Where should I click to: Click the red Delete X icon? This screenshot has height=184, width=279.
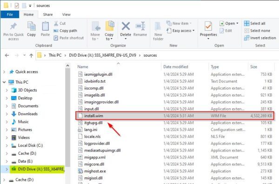point(126,26)
